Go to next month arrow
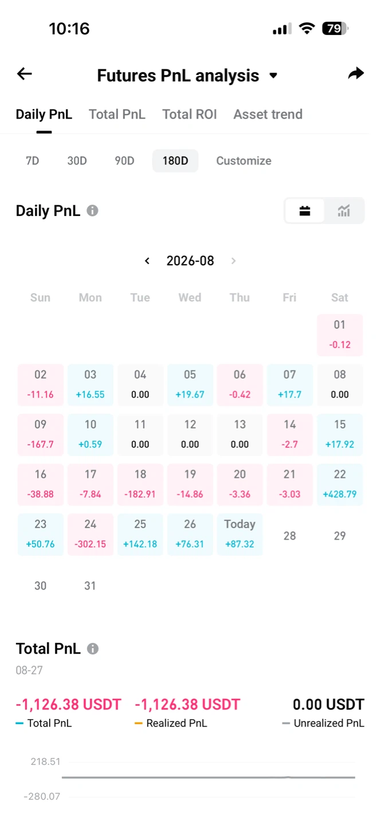381x825 pixels. [233, 261]
